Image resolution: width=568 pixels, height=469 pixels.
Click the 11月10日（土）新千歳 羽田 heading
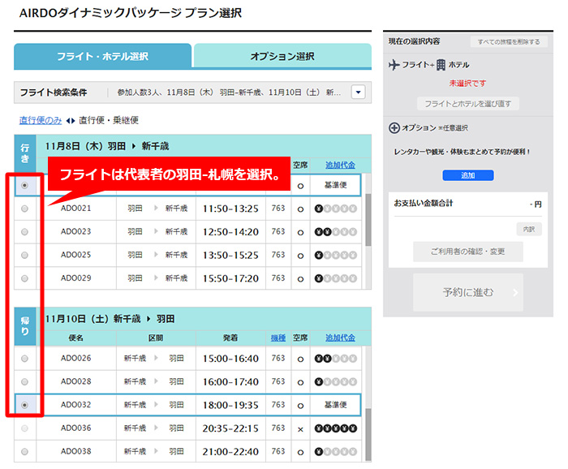[x=110, y=319]
